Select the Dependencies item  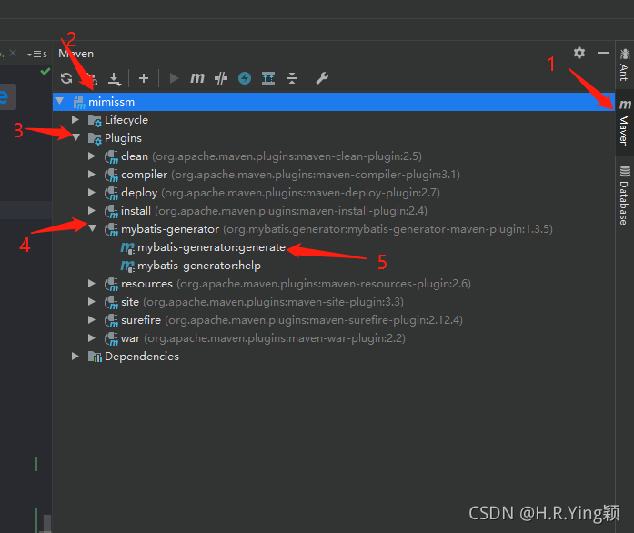pyautogui.click(x=142, y=356)
